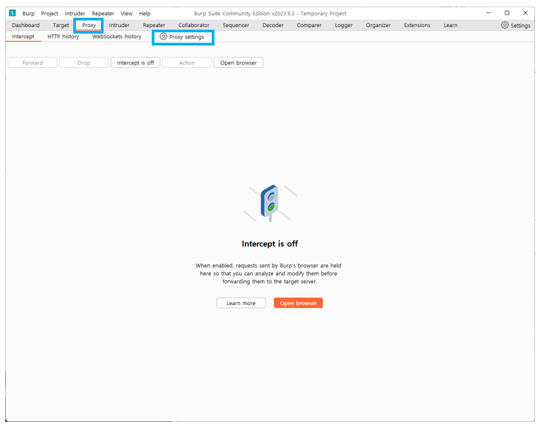Switch to the Target tab
Viewport: 543px width, 429px height.
click(61, 25)
